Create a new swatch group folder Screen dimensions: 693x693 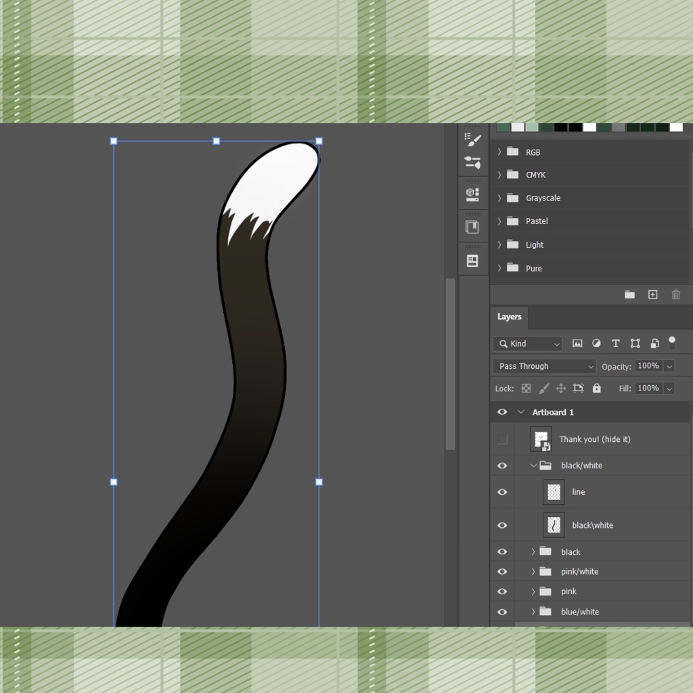[x=629, y=294]
